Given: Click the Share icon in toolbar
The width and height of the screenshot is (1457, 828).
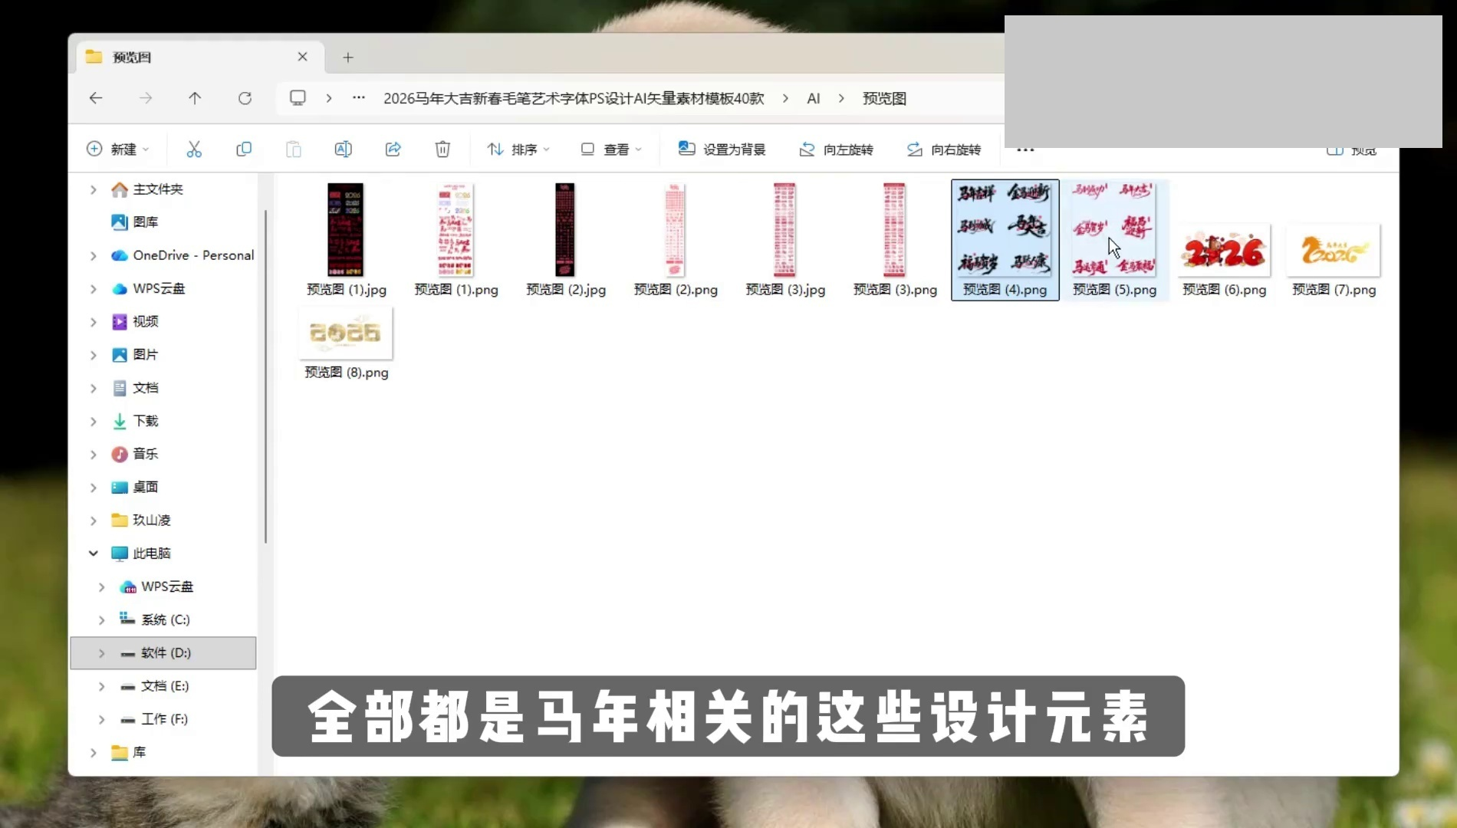Looking at the screenshot, I should 393,149.
